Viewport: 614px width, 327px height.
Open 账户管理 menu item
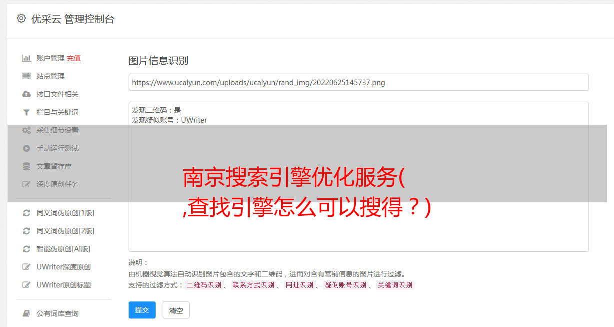tap(51, 58)
